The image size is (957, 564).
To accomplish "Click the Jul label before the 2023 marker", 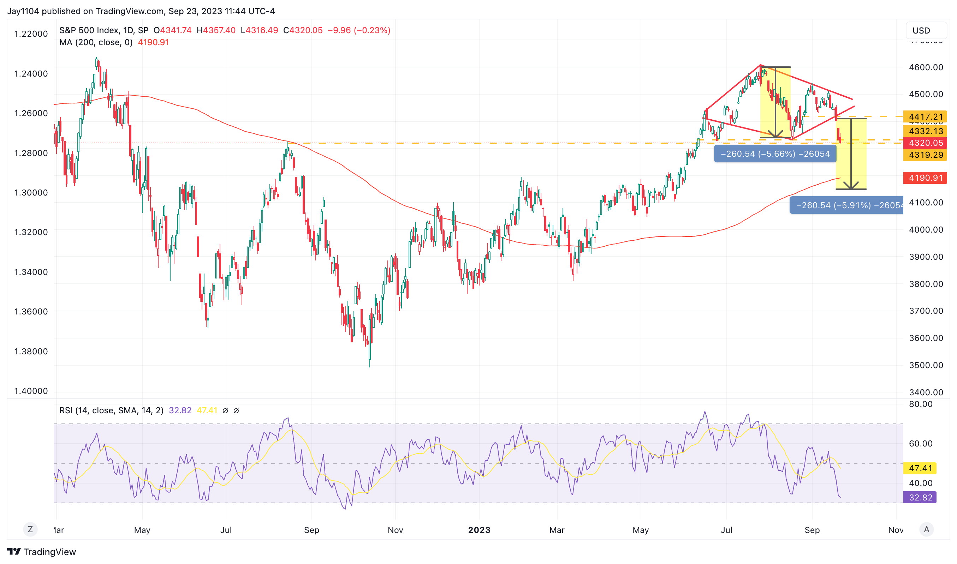I will coord(226,530).
